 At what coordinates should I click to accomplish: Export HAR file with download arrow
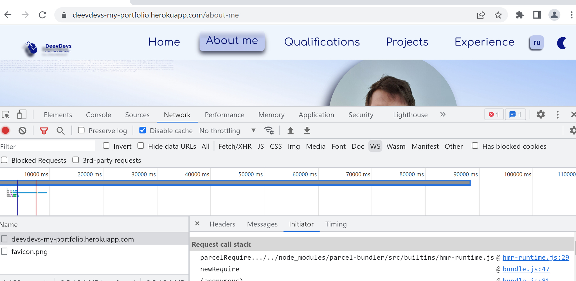pos(307,130)
